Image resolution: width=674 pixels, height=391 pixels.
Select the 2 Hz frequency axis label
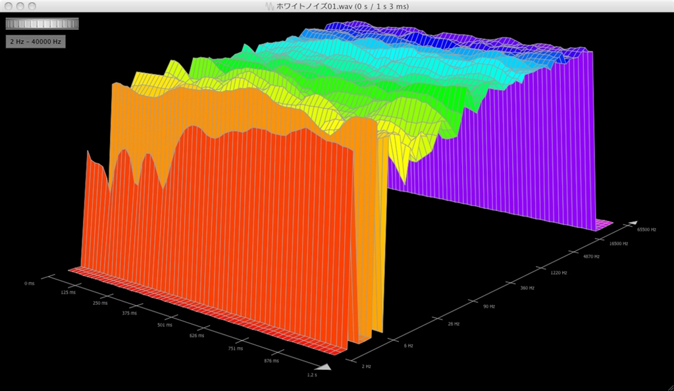click(x=366, y=366)
